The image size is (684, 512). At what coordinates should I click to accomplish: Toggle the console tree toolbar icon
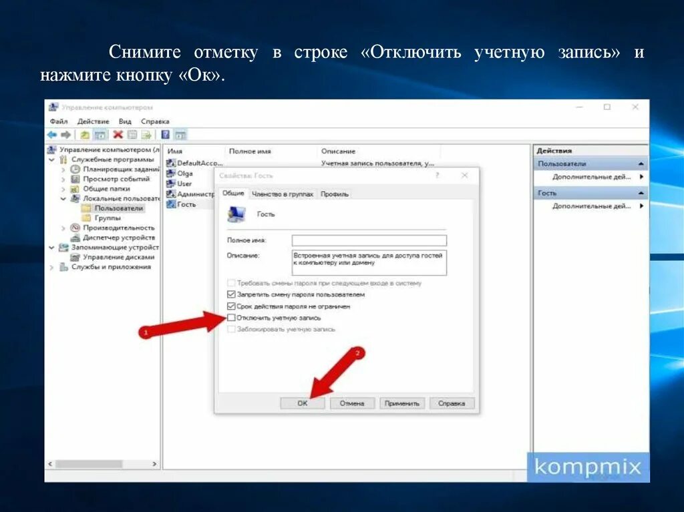click(x=100, y=135)
